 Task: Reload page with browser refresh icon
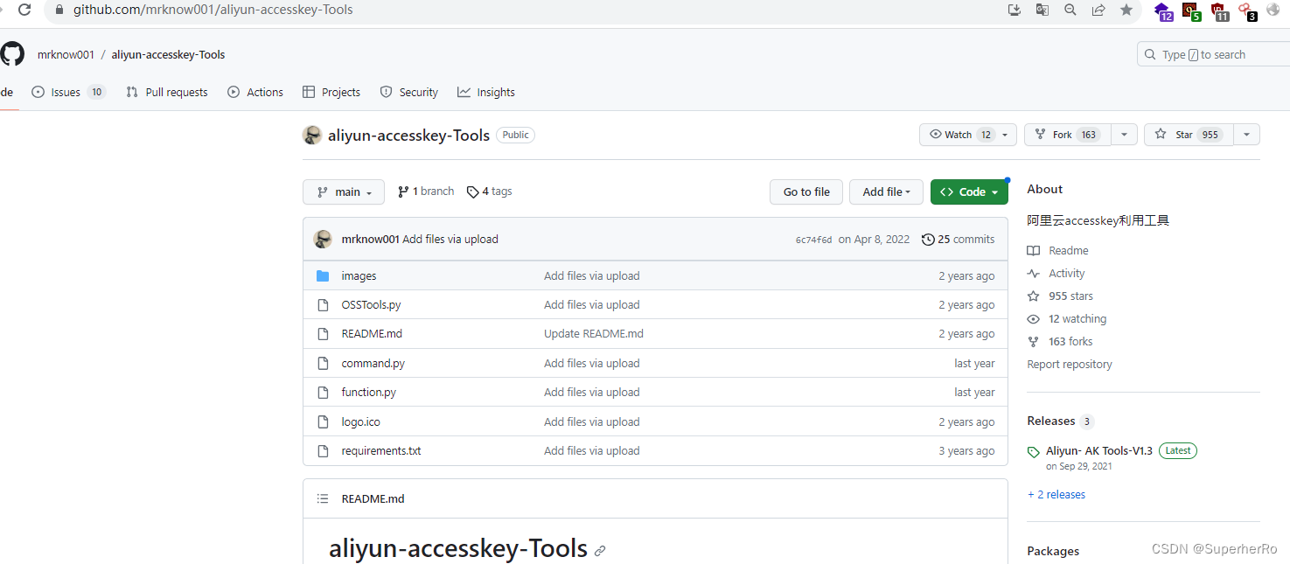[x=24, y=10]
